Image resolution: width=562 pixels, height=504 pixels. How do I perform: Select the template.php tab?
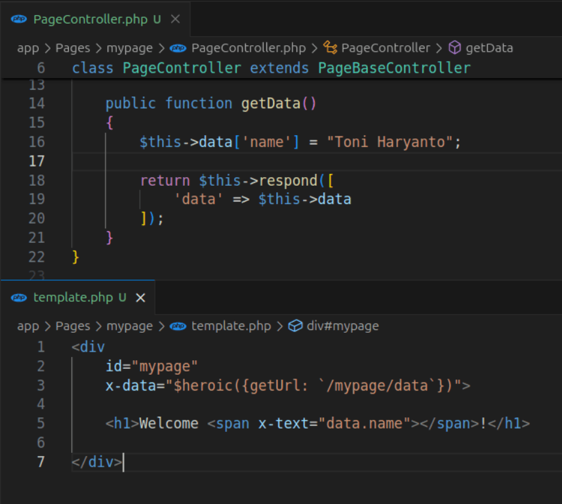click(78, 297)
